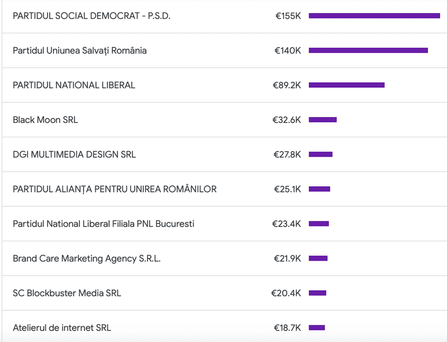Open Brand Care Marketing Agency S.R.L.
447x342 pixels.
coord(86,259)
